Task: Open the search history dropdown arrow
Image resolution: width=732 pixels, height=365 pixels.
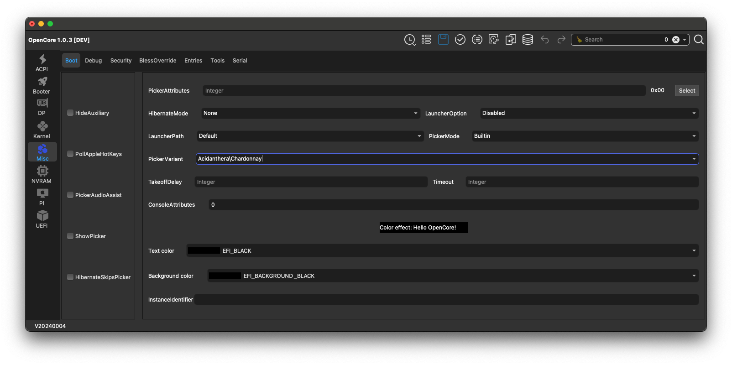Action: [x=685, y=40]
